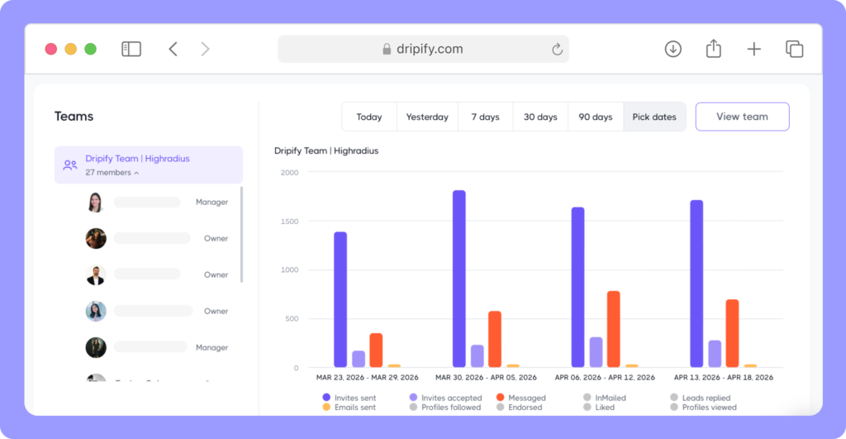Click the dripify.com address field

click(x=423, y=49)
